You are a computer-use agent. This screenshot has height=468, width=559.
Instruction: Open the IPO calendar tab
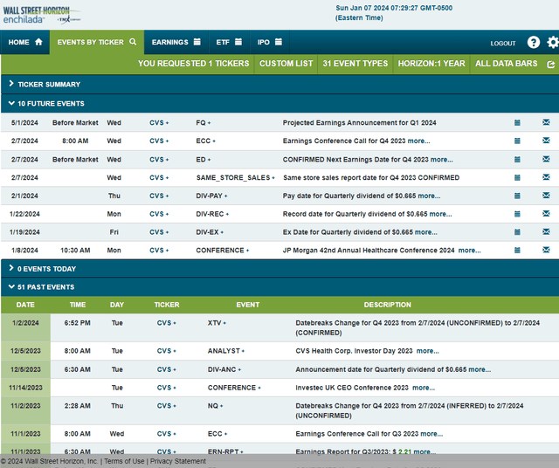270,42
